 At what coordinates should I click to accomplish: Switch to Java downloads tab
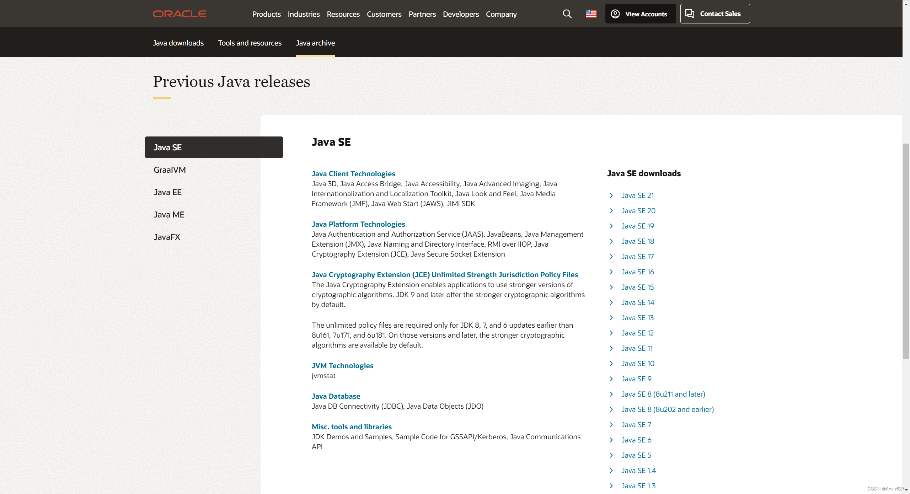tap(178, 43)
